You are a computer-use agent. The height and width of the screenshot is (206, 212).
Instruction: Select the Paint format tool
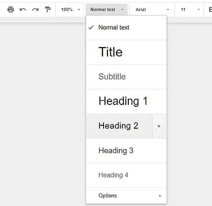(48, 9)
